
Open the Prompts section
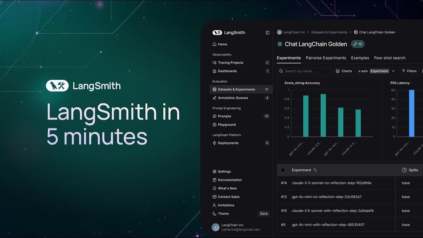[x=224, y=116]
